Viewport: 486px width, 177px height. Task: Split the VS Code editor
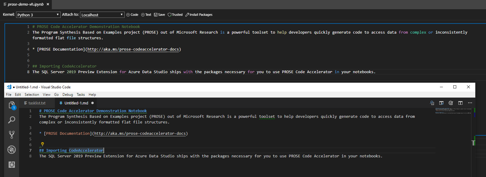pyautogui.click(x=460, y=103)
